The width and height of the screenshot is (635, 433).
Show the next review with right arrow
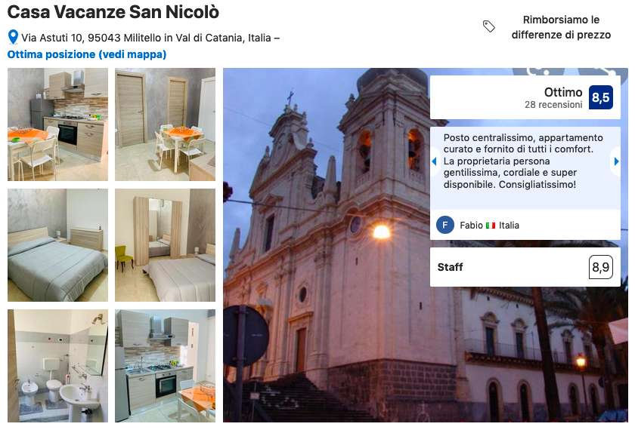(616, 161)
